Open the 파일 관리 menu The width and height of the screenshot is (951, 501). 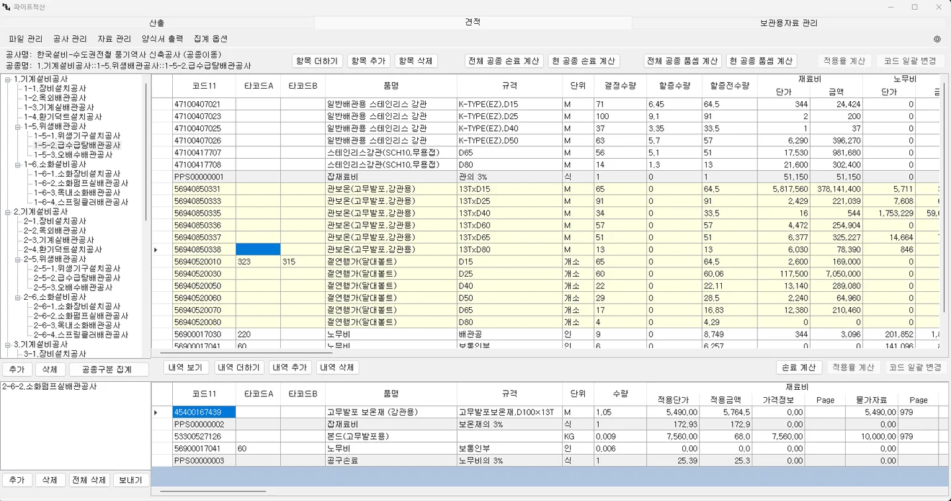(26, 39)
